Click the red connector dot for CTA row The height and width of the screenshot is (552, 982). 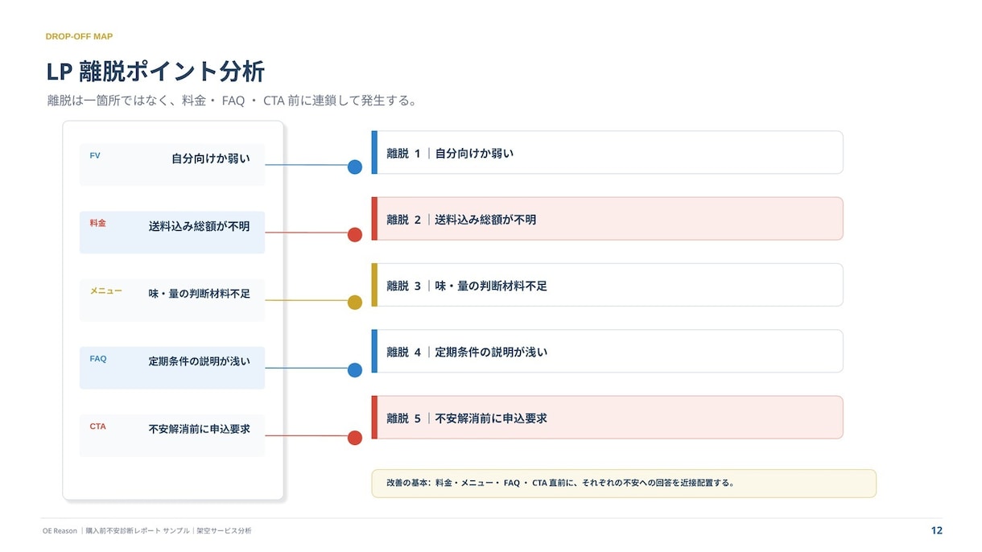pos(354,437)
